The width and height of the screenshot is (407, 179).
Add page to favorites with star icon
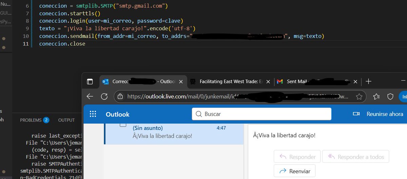[359, 97]
